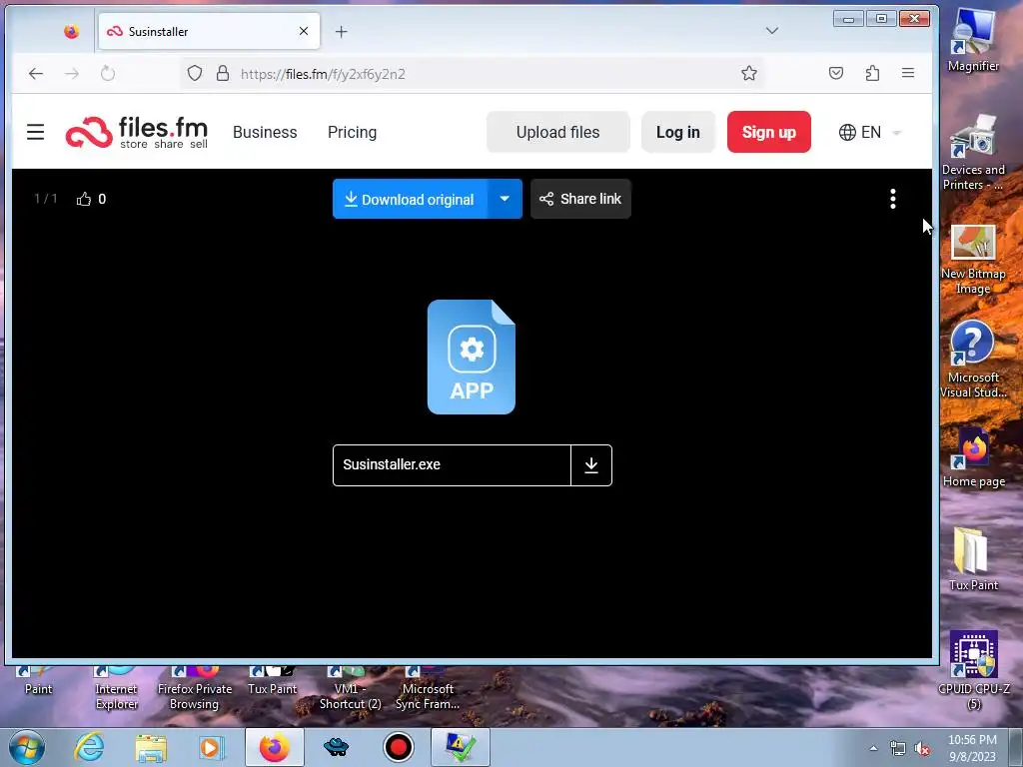Click the red record button in taskbar

398,747
